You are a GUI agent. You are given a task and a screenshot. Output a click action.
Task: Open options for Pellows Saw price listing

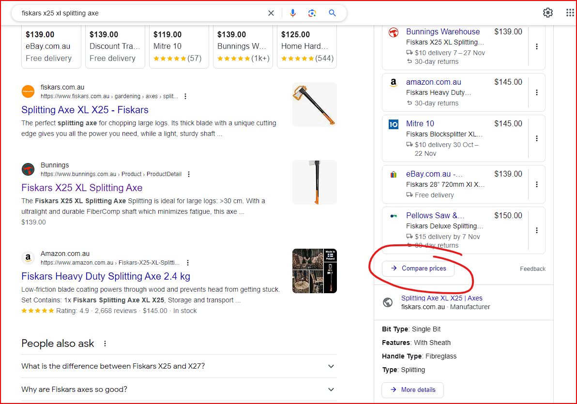[536, 230]
